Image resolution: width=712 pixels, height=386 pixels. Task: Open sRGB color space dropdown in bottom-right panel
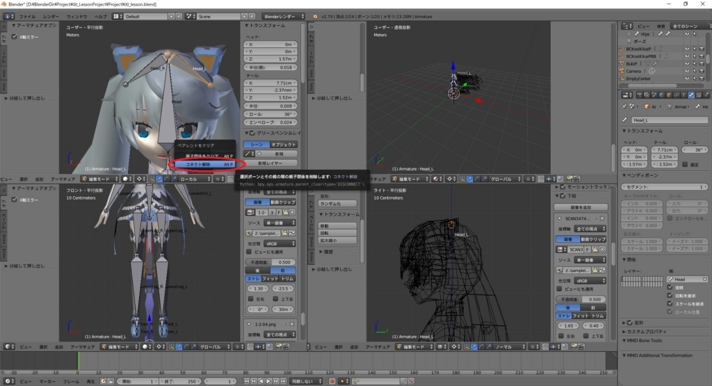[x=590, y=281]
